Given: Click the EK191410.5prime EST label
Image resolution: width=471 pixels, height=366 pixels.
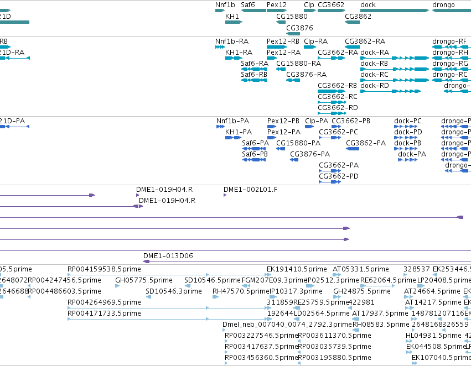Looking at the screenshot, I should (297, 269).
